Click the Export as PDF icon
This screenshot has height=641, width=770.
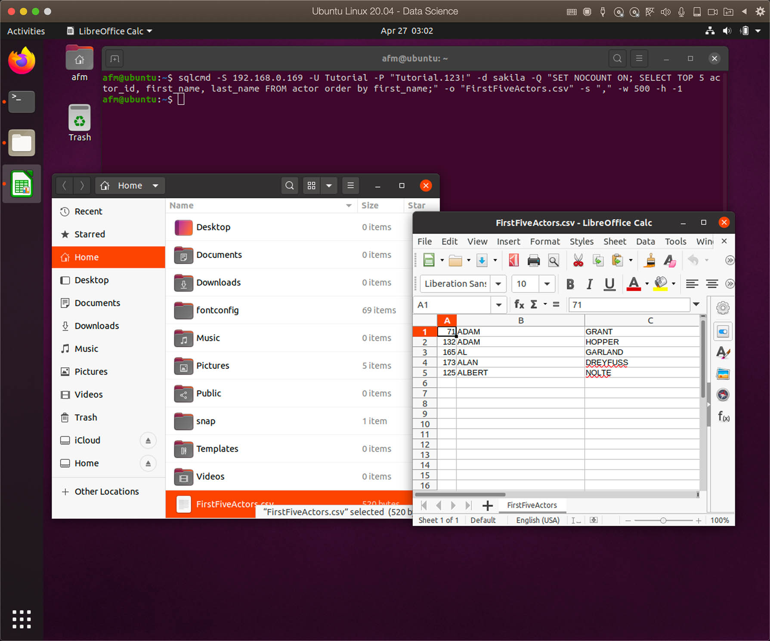pyautogui.click(x=513, y=261)
